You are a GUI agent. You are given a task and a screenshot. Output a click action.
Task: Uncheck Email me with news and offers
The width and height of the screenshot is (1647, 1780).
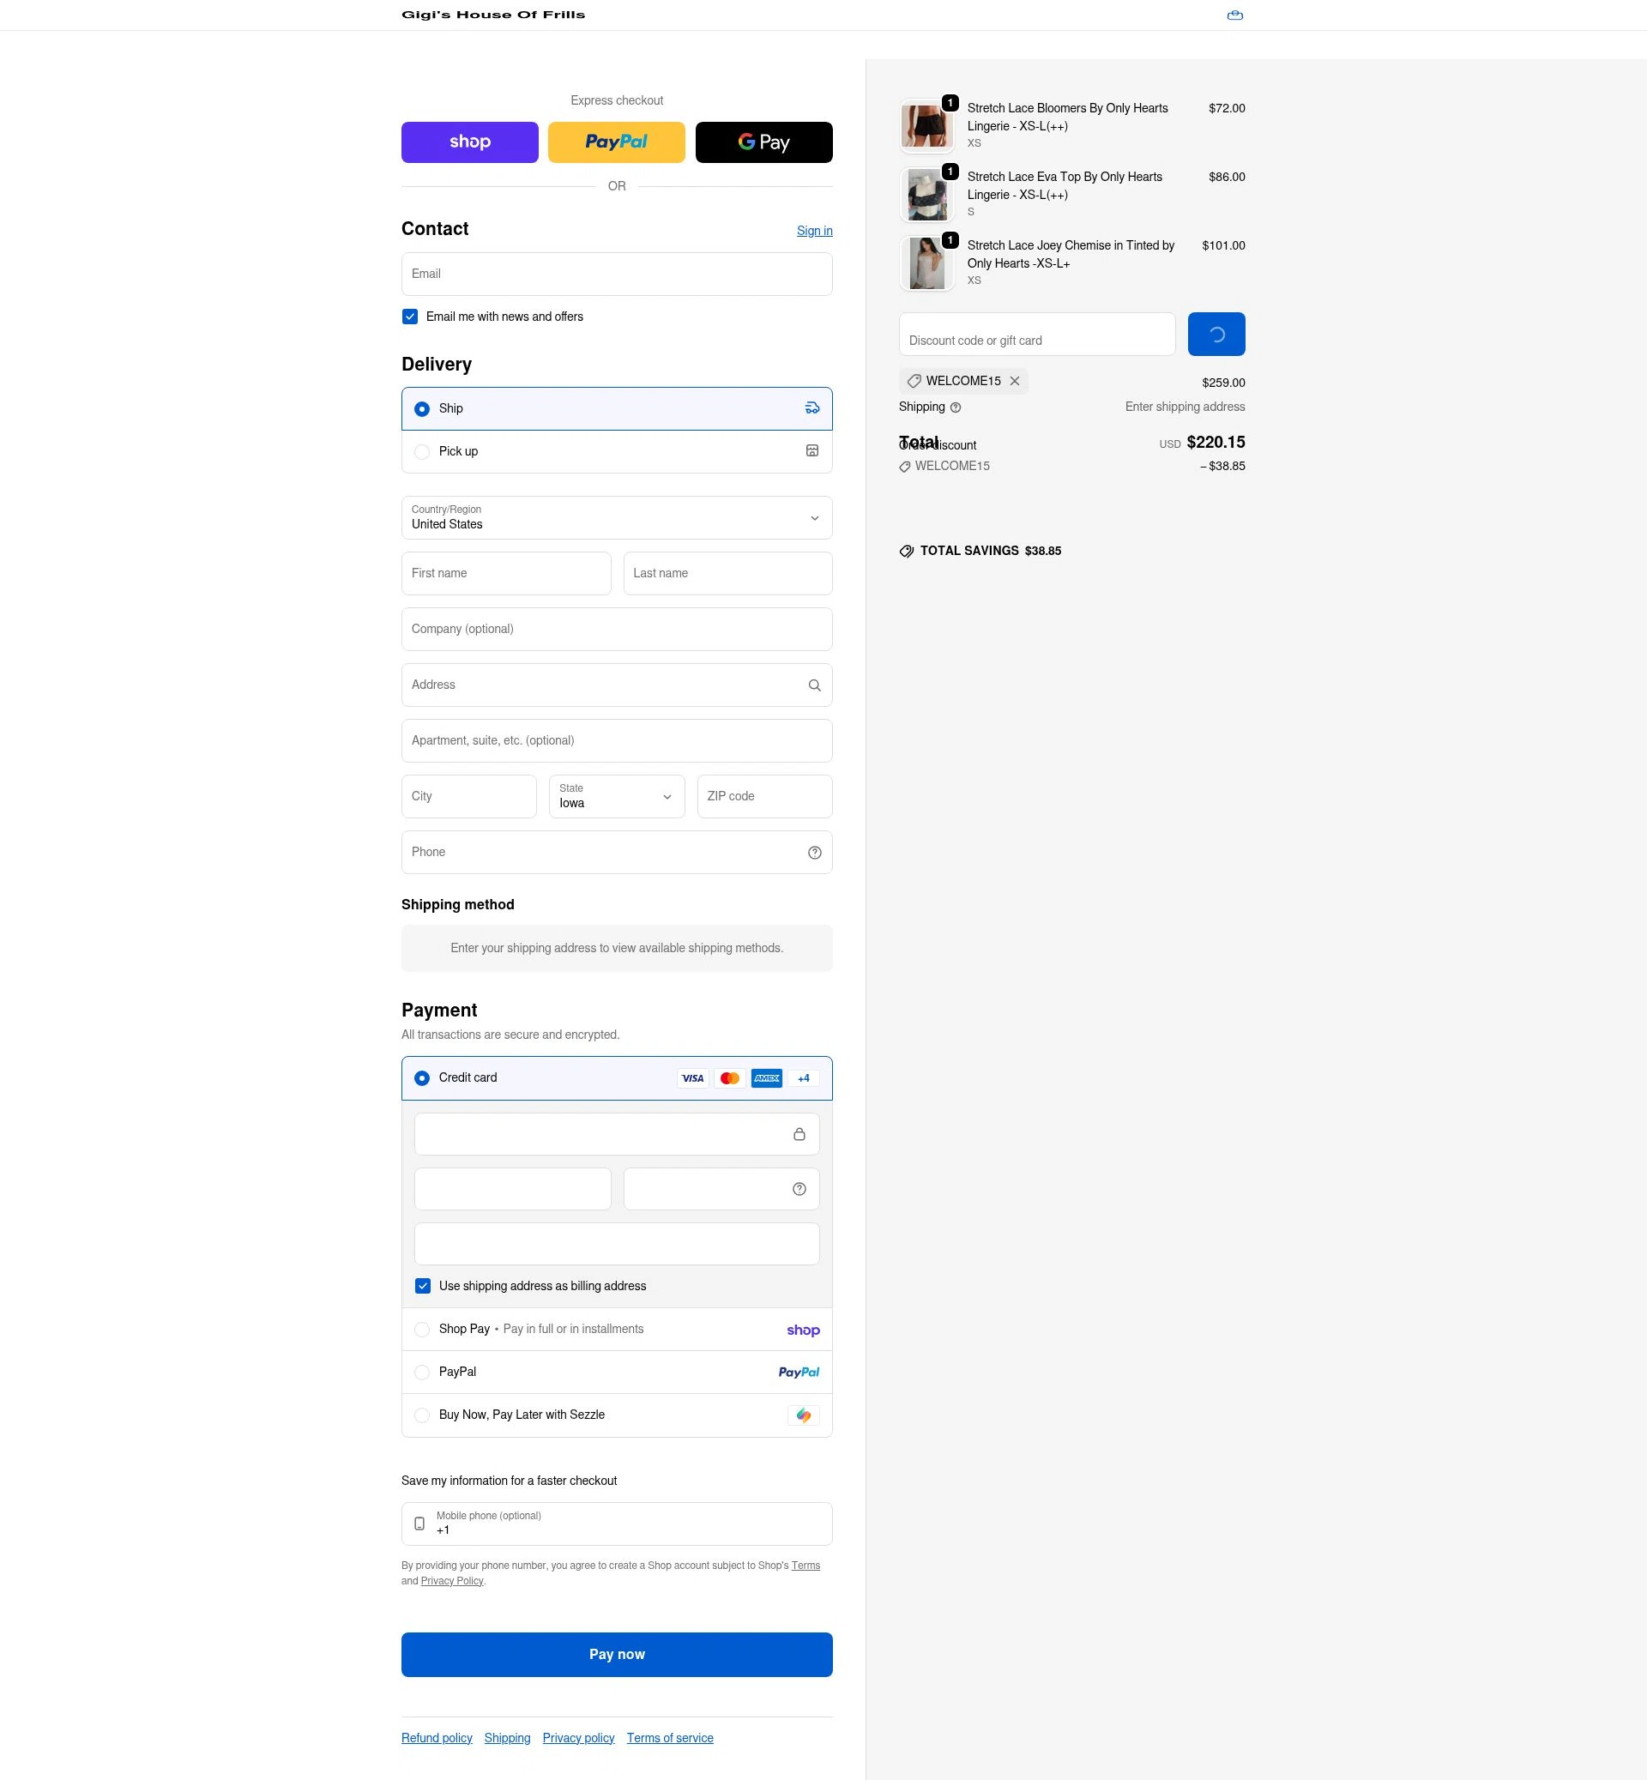410,317
